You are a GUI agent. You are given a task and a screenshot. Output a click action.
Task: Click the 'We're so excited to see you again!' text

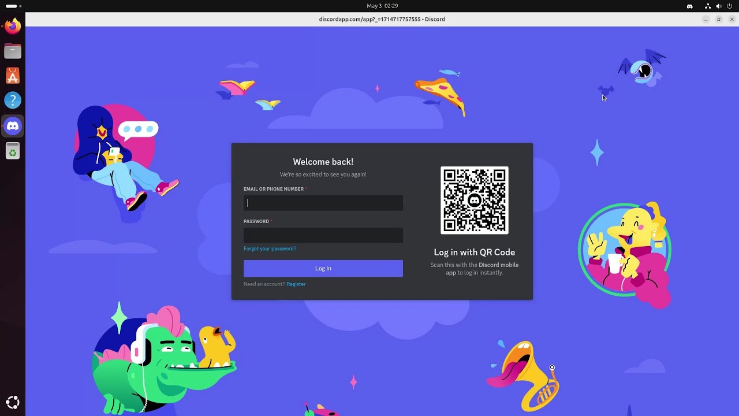point(323,174)
